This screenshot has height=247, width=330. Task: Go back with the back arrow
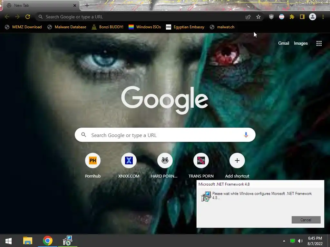[x=7, y=17]
